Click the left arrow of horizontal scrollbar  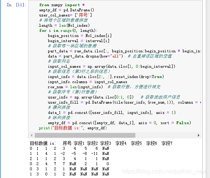coord(31,136)
